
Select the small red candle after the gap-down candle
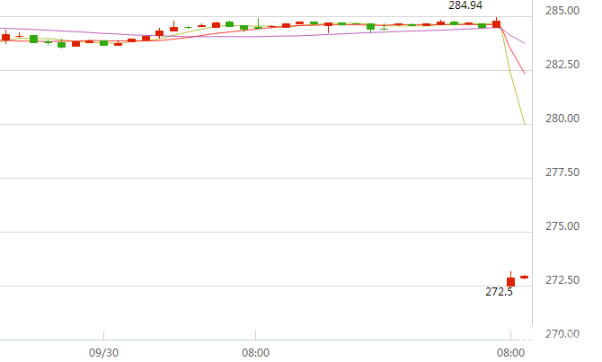coord(524,277)
